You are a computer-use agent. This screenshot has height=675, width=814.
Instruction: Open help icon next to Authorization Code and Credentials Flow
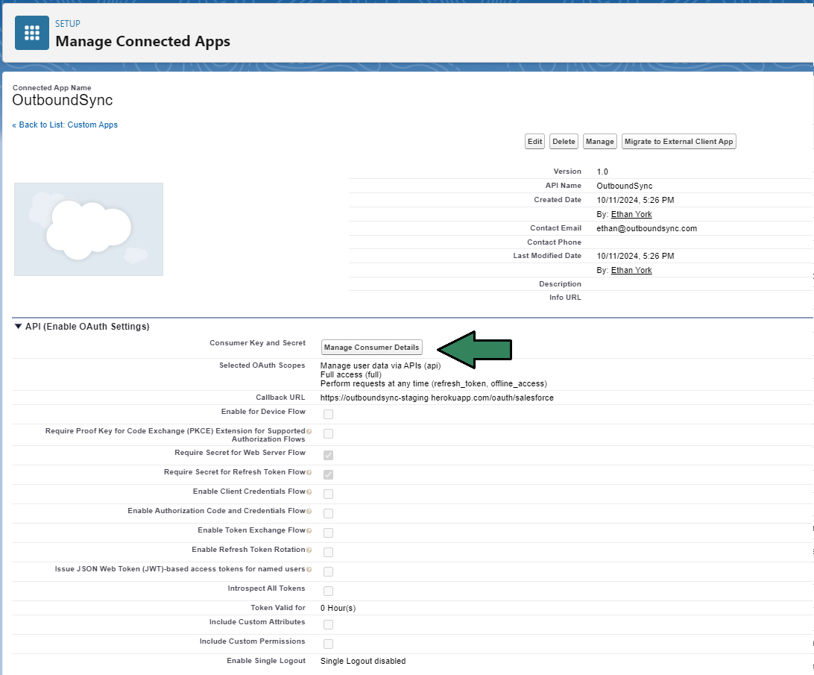coord(309,512)
